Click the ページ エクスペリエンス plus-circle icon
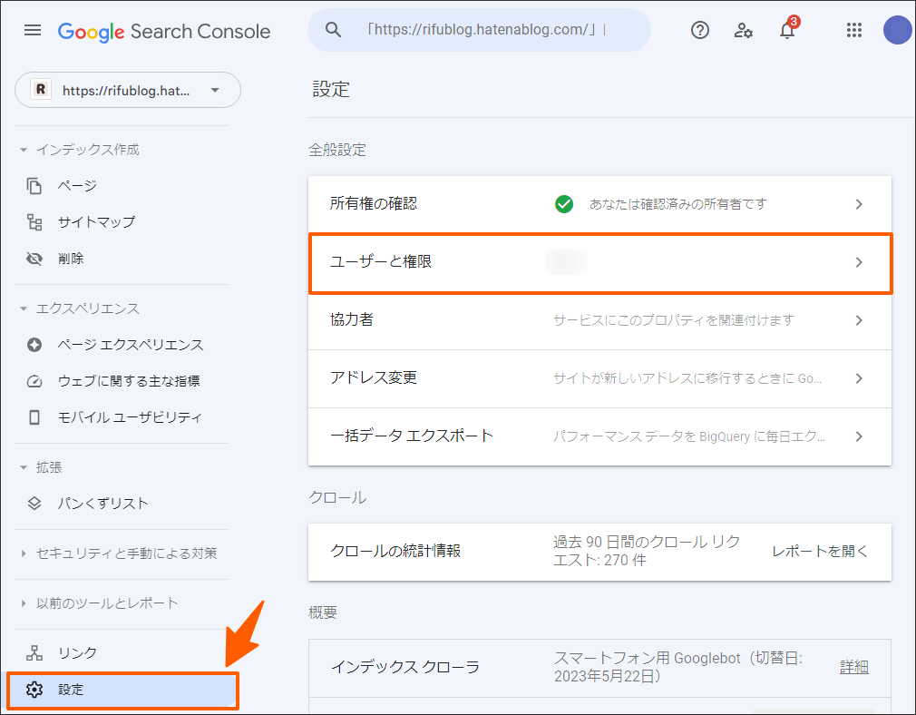 tap(34, 345)
